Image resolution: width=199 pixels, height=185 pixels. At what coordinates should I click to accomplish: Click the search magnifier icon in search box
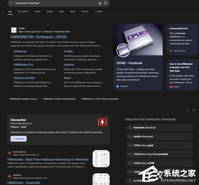11,3
